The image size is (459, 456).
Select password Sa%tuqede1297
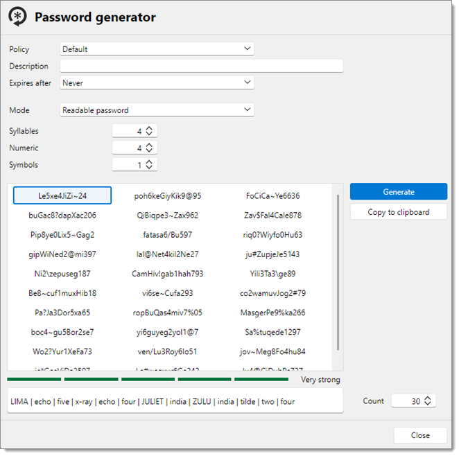272,332
